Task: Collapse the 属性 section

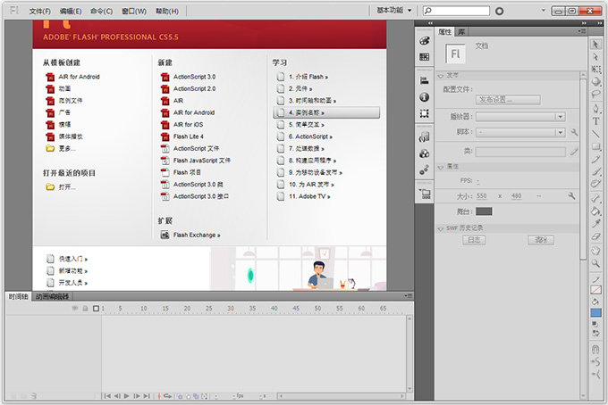Action: tap(441, 167)
